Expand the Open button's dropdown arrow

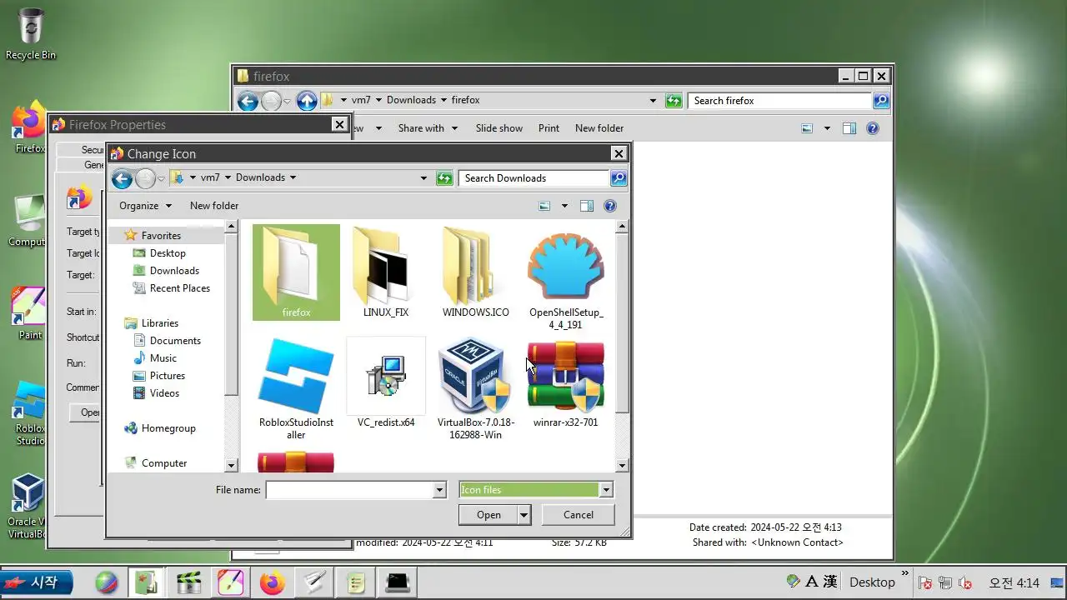click(x=523, y=515)
